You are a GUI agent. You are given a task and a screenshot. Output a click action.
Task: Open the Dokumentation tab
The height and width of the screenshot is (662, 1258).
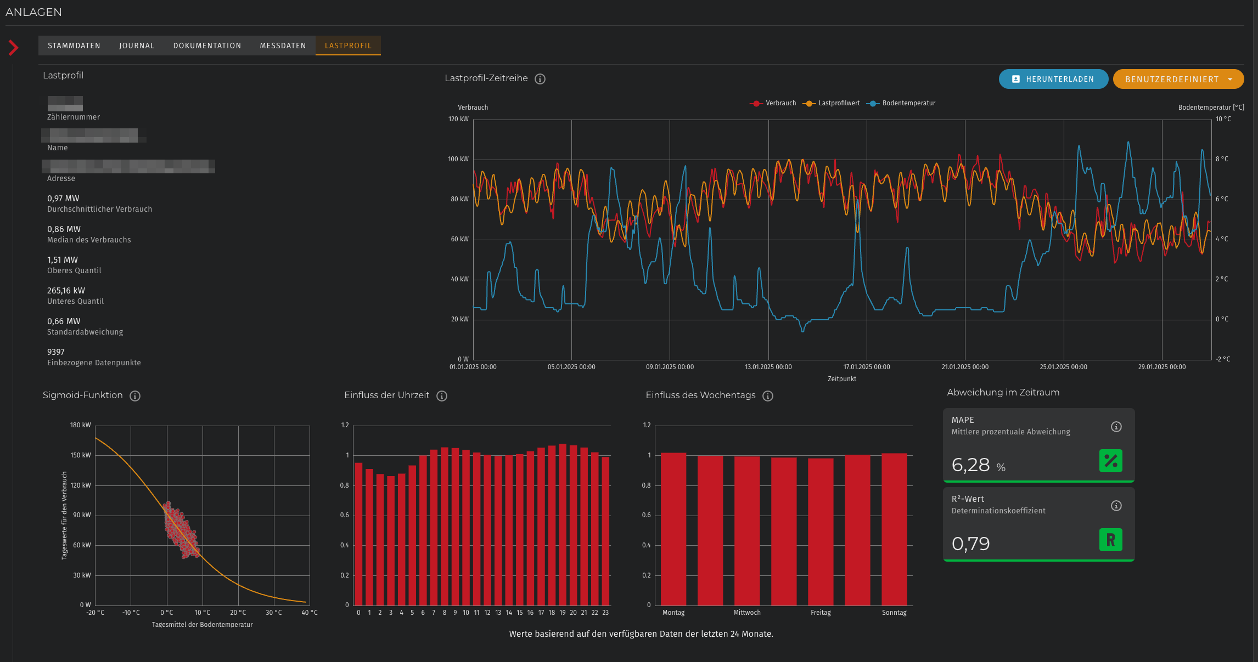[x=207, y=46]
